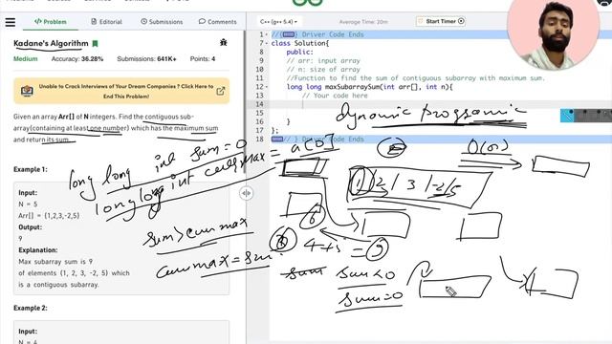612x344 pixels.
Task: Select the blue pen tool in the annotation toolbar
Action: click(x=567, y=116)
